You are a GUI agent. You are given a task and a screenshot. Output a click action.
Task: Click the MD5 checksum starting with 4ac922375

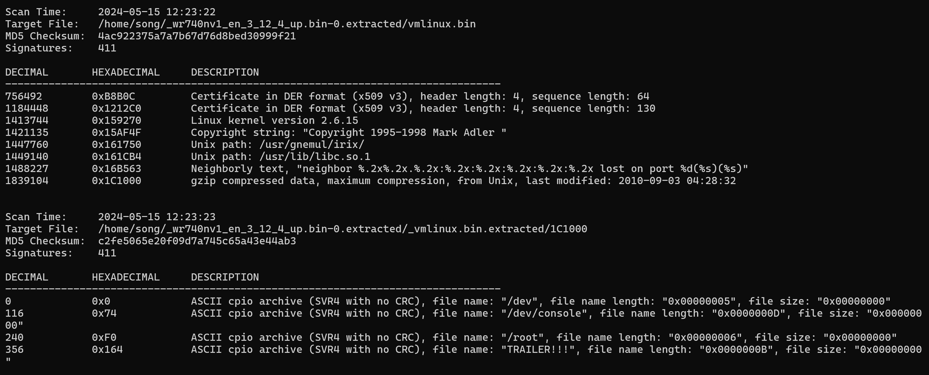pyautogui.click(x=197, y=36)
